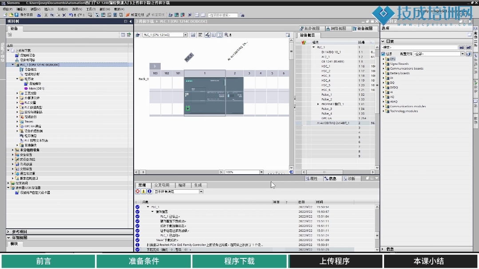The width and height of the screenshot is (479, 269).
Task: Click the split editor horizontally icon
Action: (197, 15)
